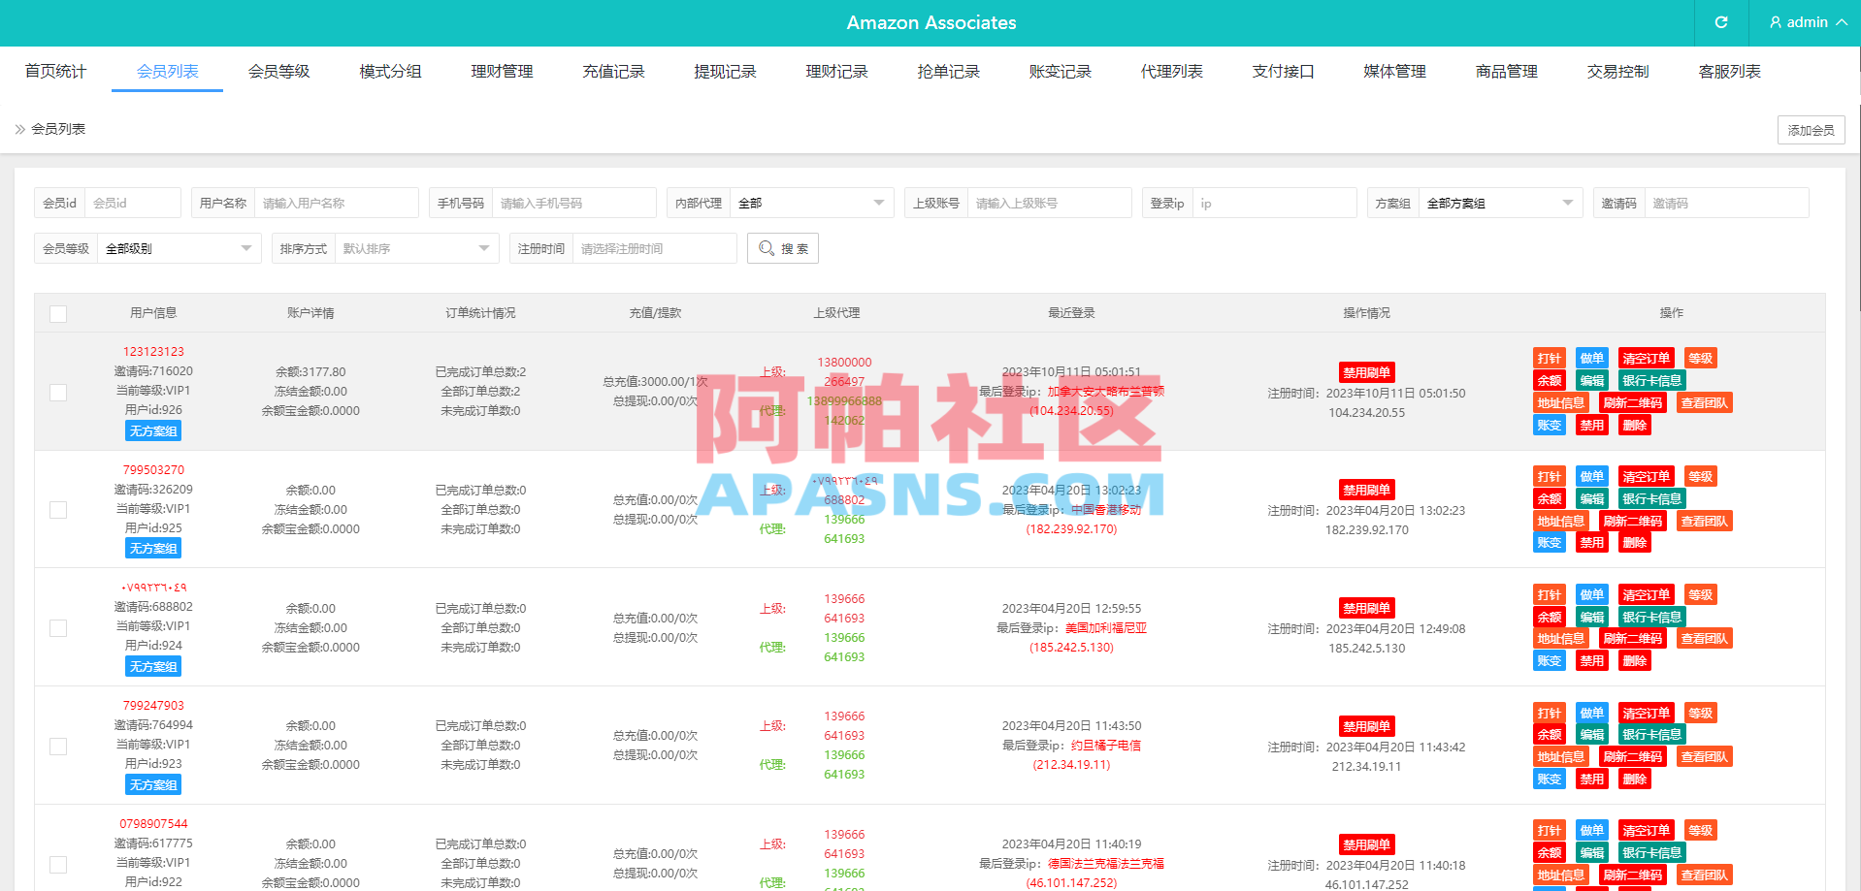Switch to the 充值记录 tab
The width and height of the screenshot is (1861, 891).
click(613, 70)
